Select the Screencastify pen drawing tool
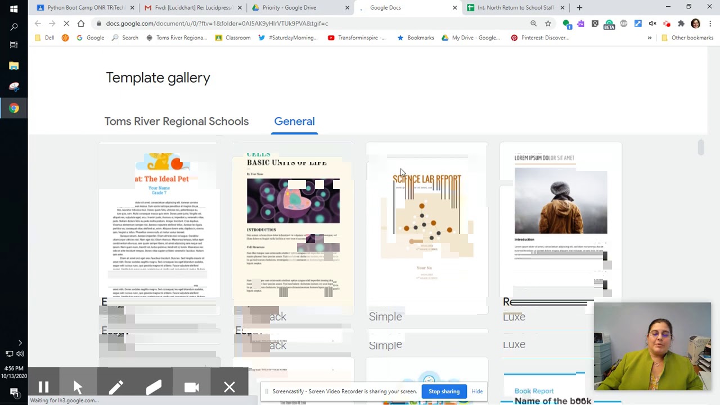720x405 pixels. [116, 387]
